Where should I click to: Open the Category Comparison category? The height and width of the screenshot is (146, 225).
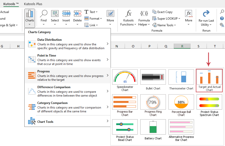tap(68, 107)
